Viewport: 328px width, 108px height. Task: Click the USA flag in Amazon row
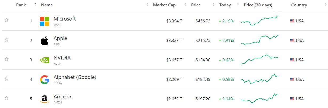292,99
